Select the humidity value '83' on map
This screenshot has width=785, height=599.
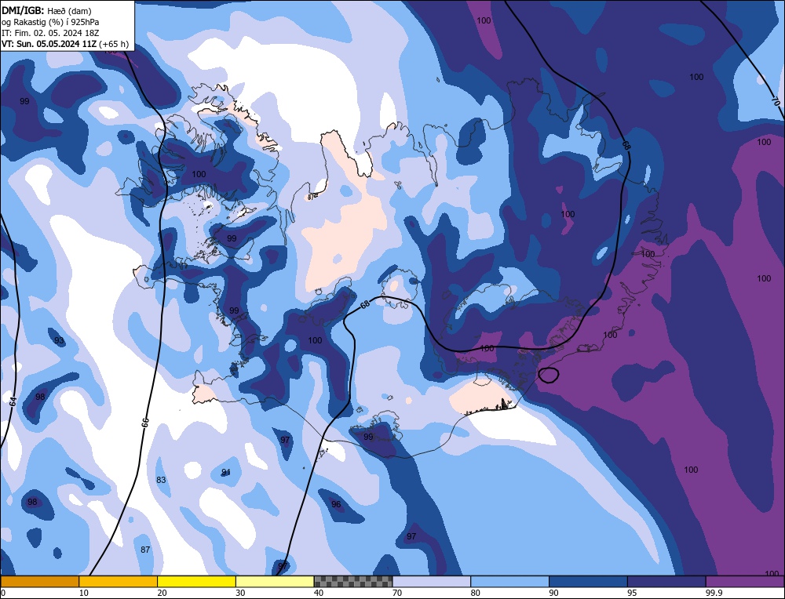pyautogui.click(x=161, y=480)
